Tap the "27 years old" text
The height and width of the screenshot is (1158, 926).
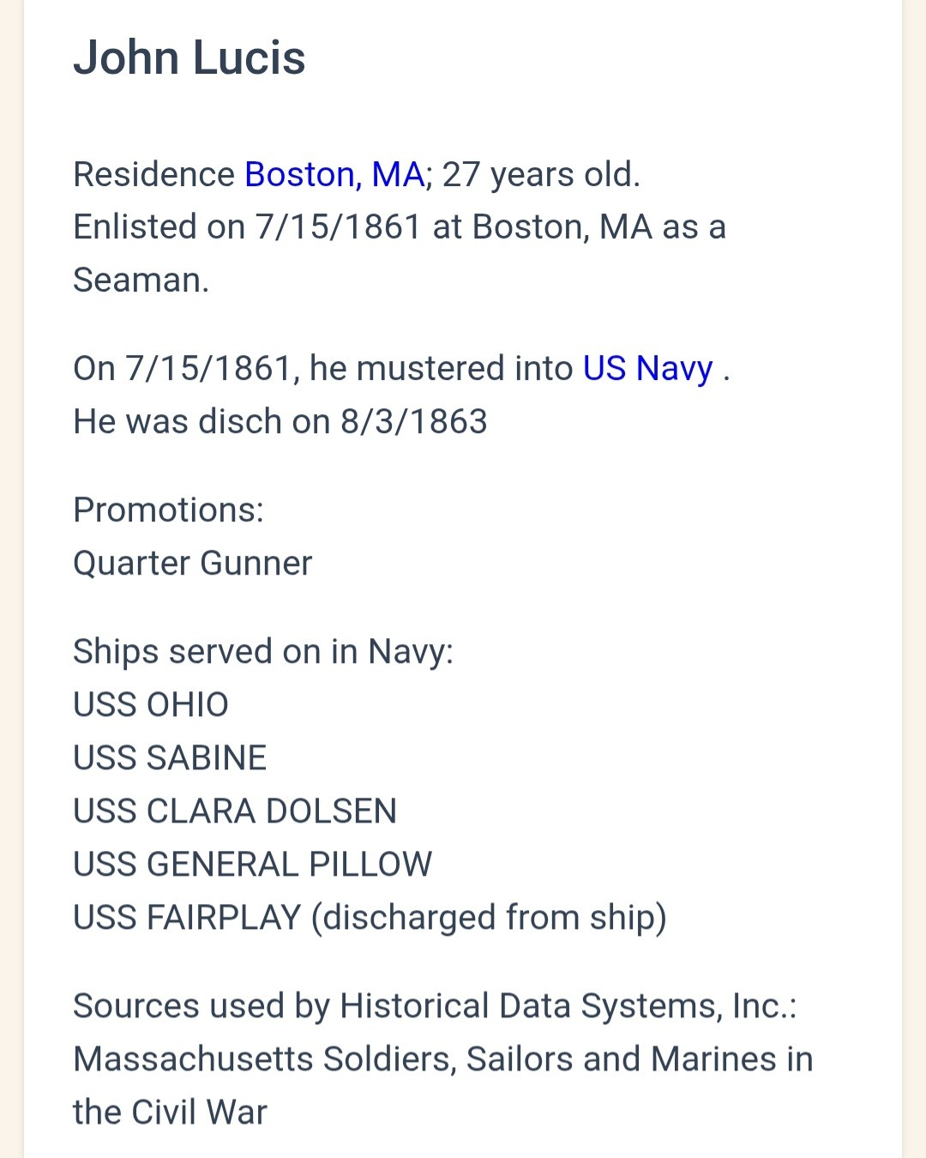(x=540, y=175)
